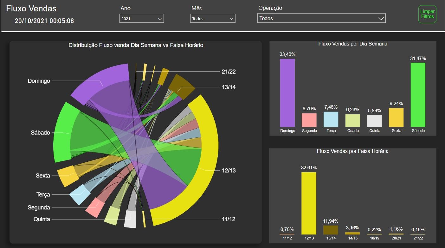Open the Ano year dropdown

(142, 18)
